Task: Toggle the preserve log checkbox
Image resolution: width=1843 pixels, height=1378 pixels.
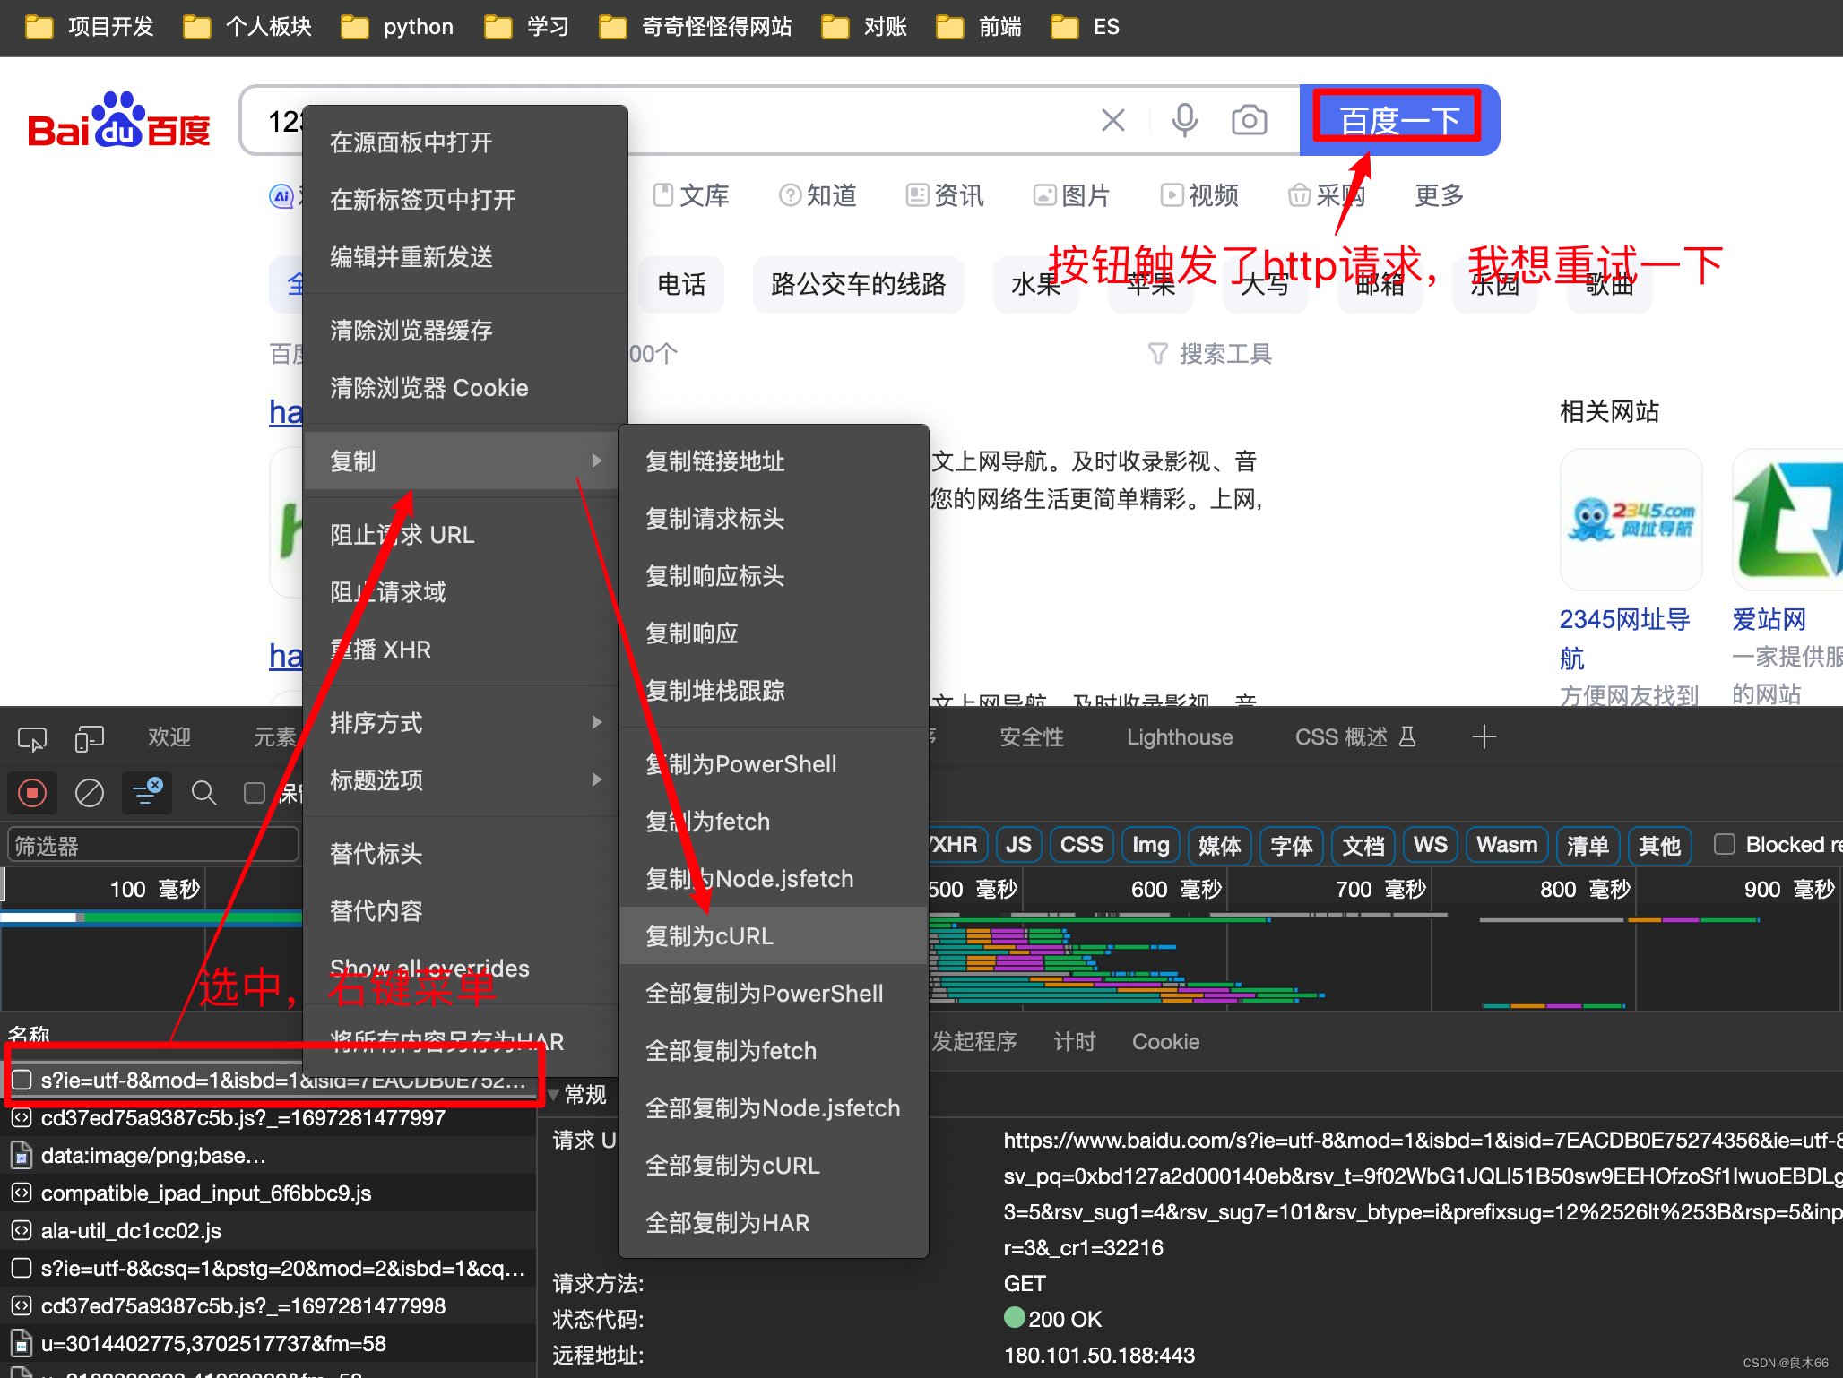Action: 255,793
